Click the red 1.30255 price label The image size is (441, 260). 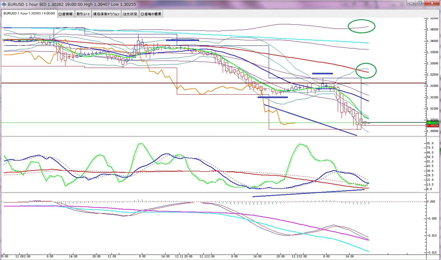click(x=433, y=125)
